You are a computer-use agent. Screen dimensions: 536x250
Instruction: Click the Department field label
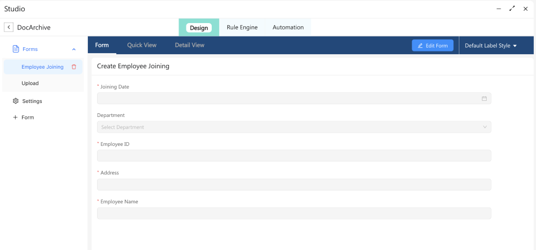(111, 115)
